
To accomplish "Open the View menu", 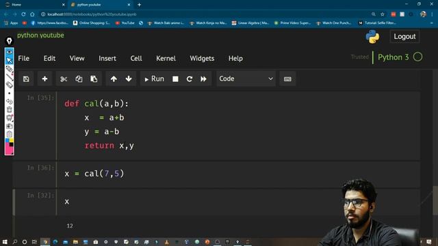I will (x=77, y=58).
